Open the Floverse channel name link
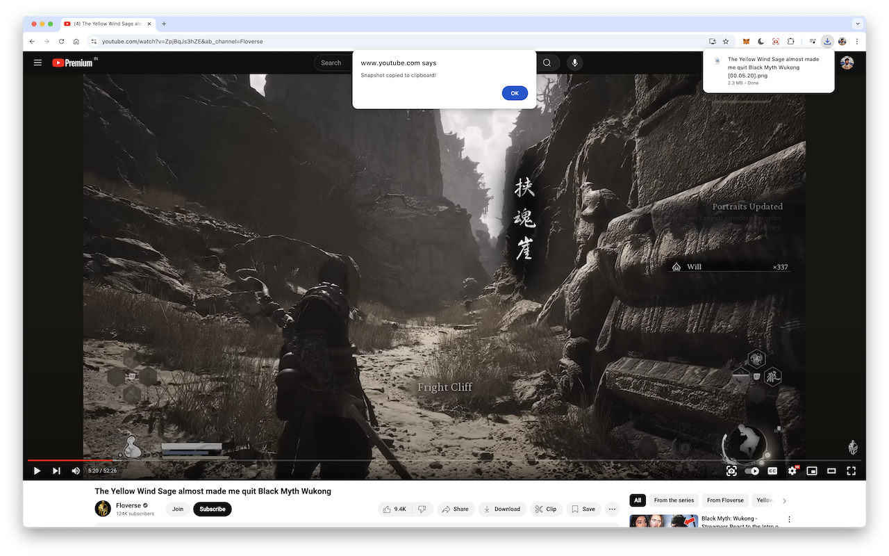889x556 pixels. point(128,505)
